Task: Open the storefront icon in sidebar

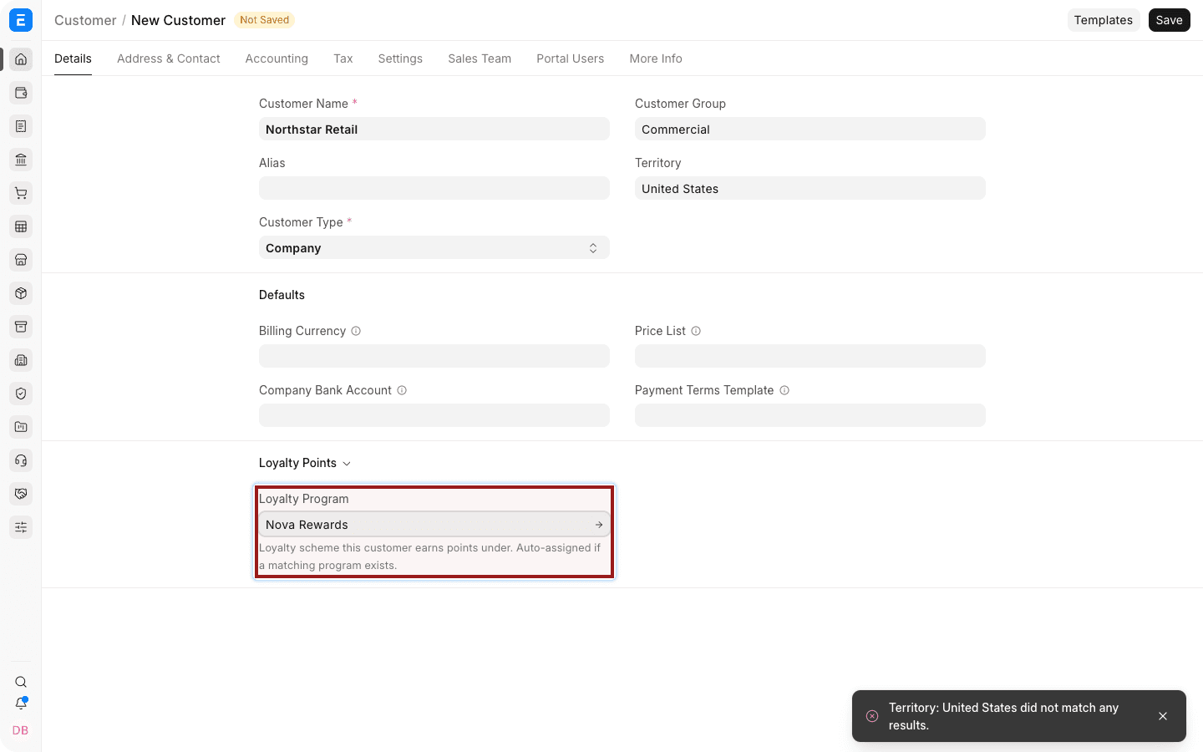Action: [21, 260]
